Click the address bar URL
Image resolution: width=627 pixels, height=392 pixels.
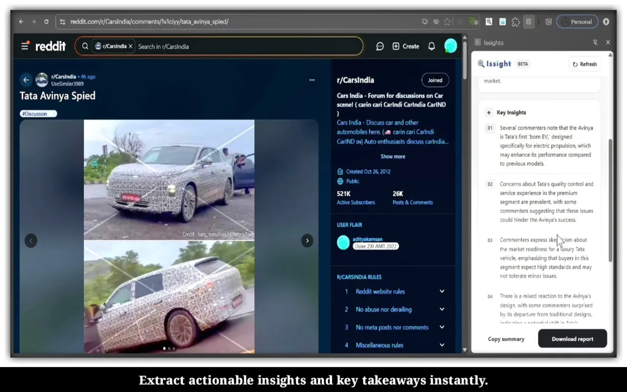pyautogui.click(x=149, y=22)
